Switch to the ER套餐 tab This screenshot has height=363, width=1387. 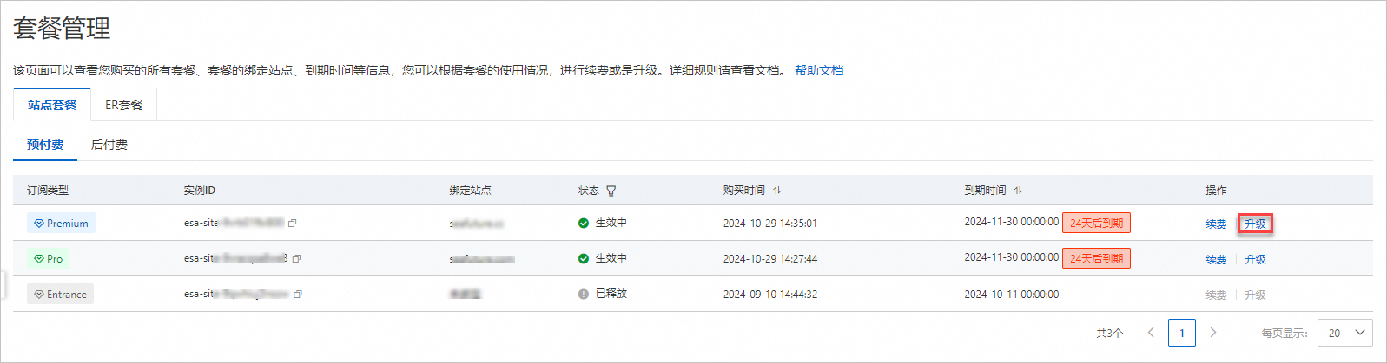coord(124,105)
